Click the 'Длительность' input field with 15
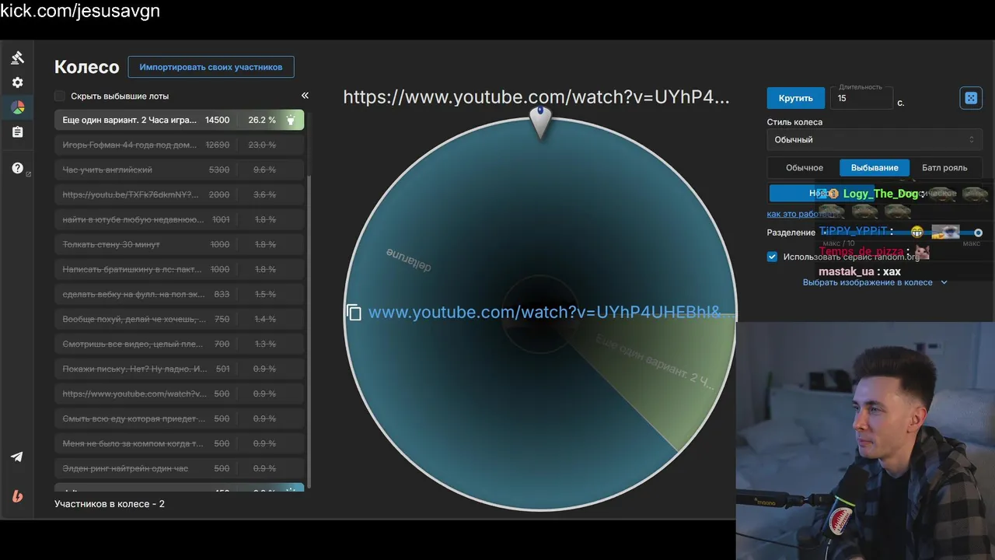This screenshot has width=995, height=560. tap(861, 98)
